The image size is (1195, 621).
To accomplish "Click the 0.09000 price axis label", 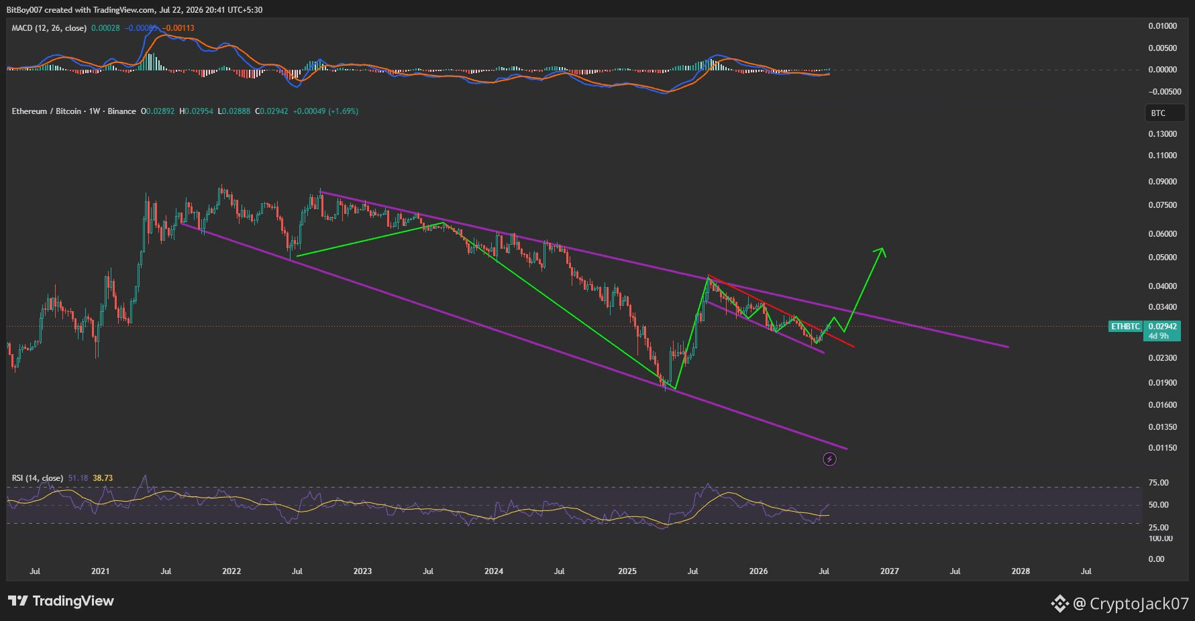I will tap(1162, 182).
